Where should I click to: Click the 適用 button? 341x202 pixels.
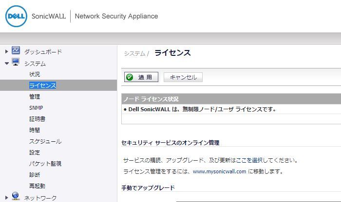pyautogui.click(x=141, y=77)
